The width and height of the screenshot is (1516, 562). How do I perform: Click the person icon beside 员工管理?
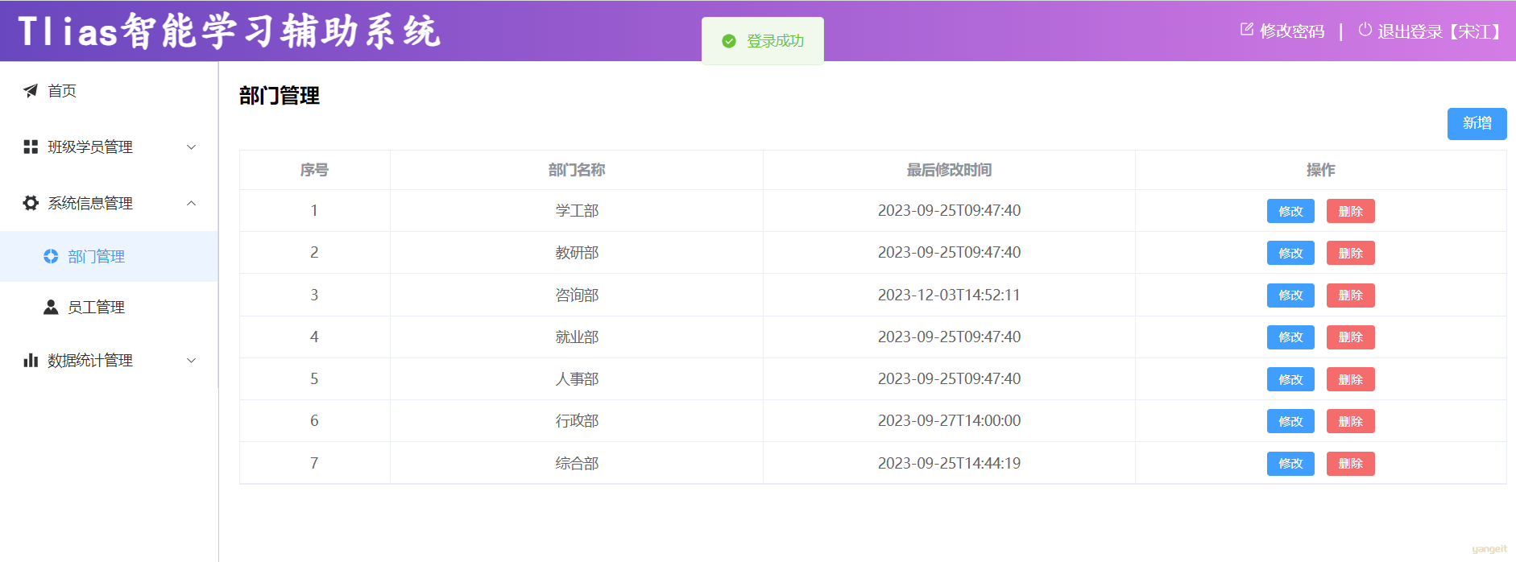tap(51, 307)
